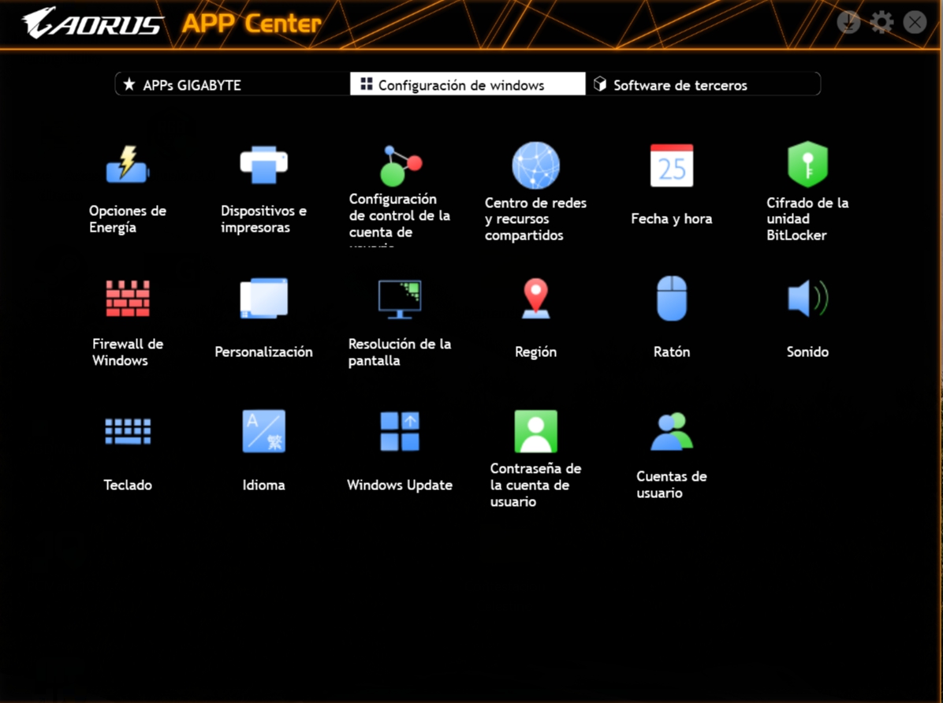Screen dimensions: 943x703
Task: Open the Resolución de la pantalla monitor icon
Action: [x=400, y=299]
